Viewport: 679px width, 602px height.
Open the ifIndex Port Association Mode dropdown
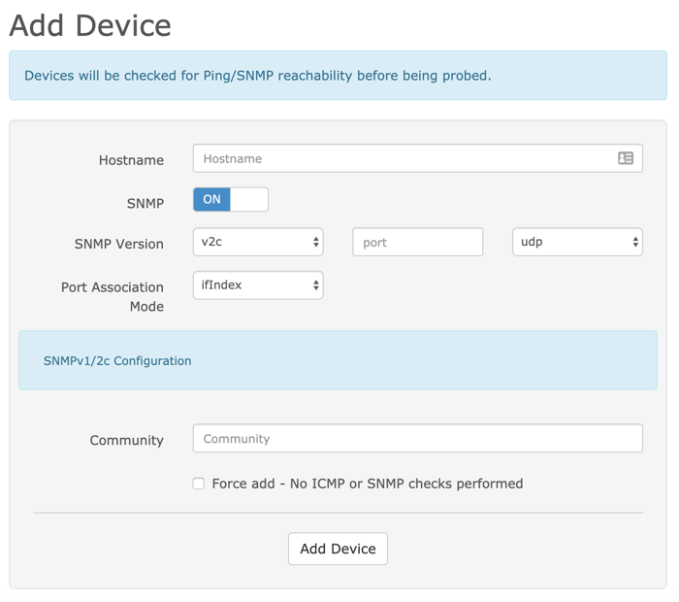(x=258, y=285)
